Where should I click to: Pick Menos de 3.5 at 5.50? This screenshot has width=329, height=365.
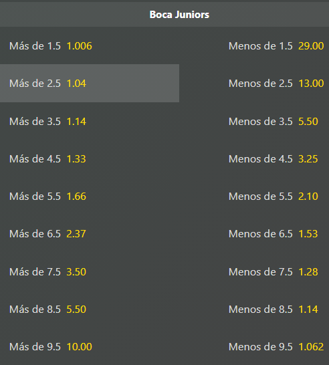[x=254, y=121]
